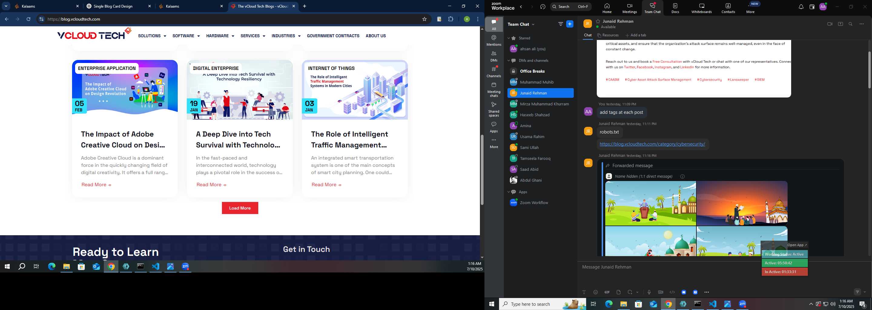Open Channels in the Zoom sidebar

coord(494,72)
